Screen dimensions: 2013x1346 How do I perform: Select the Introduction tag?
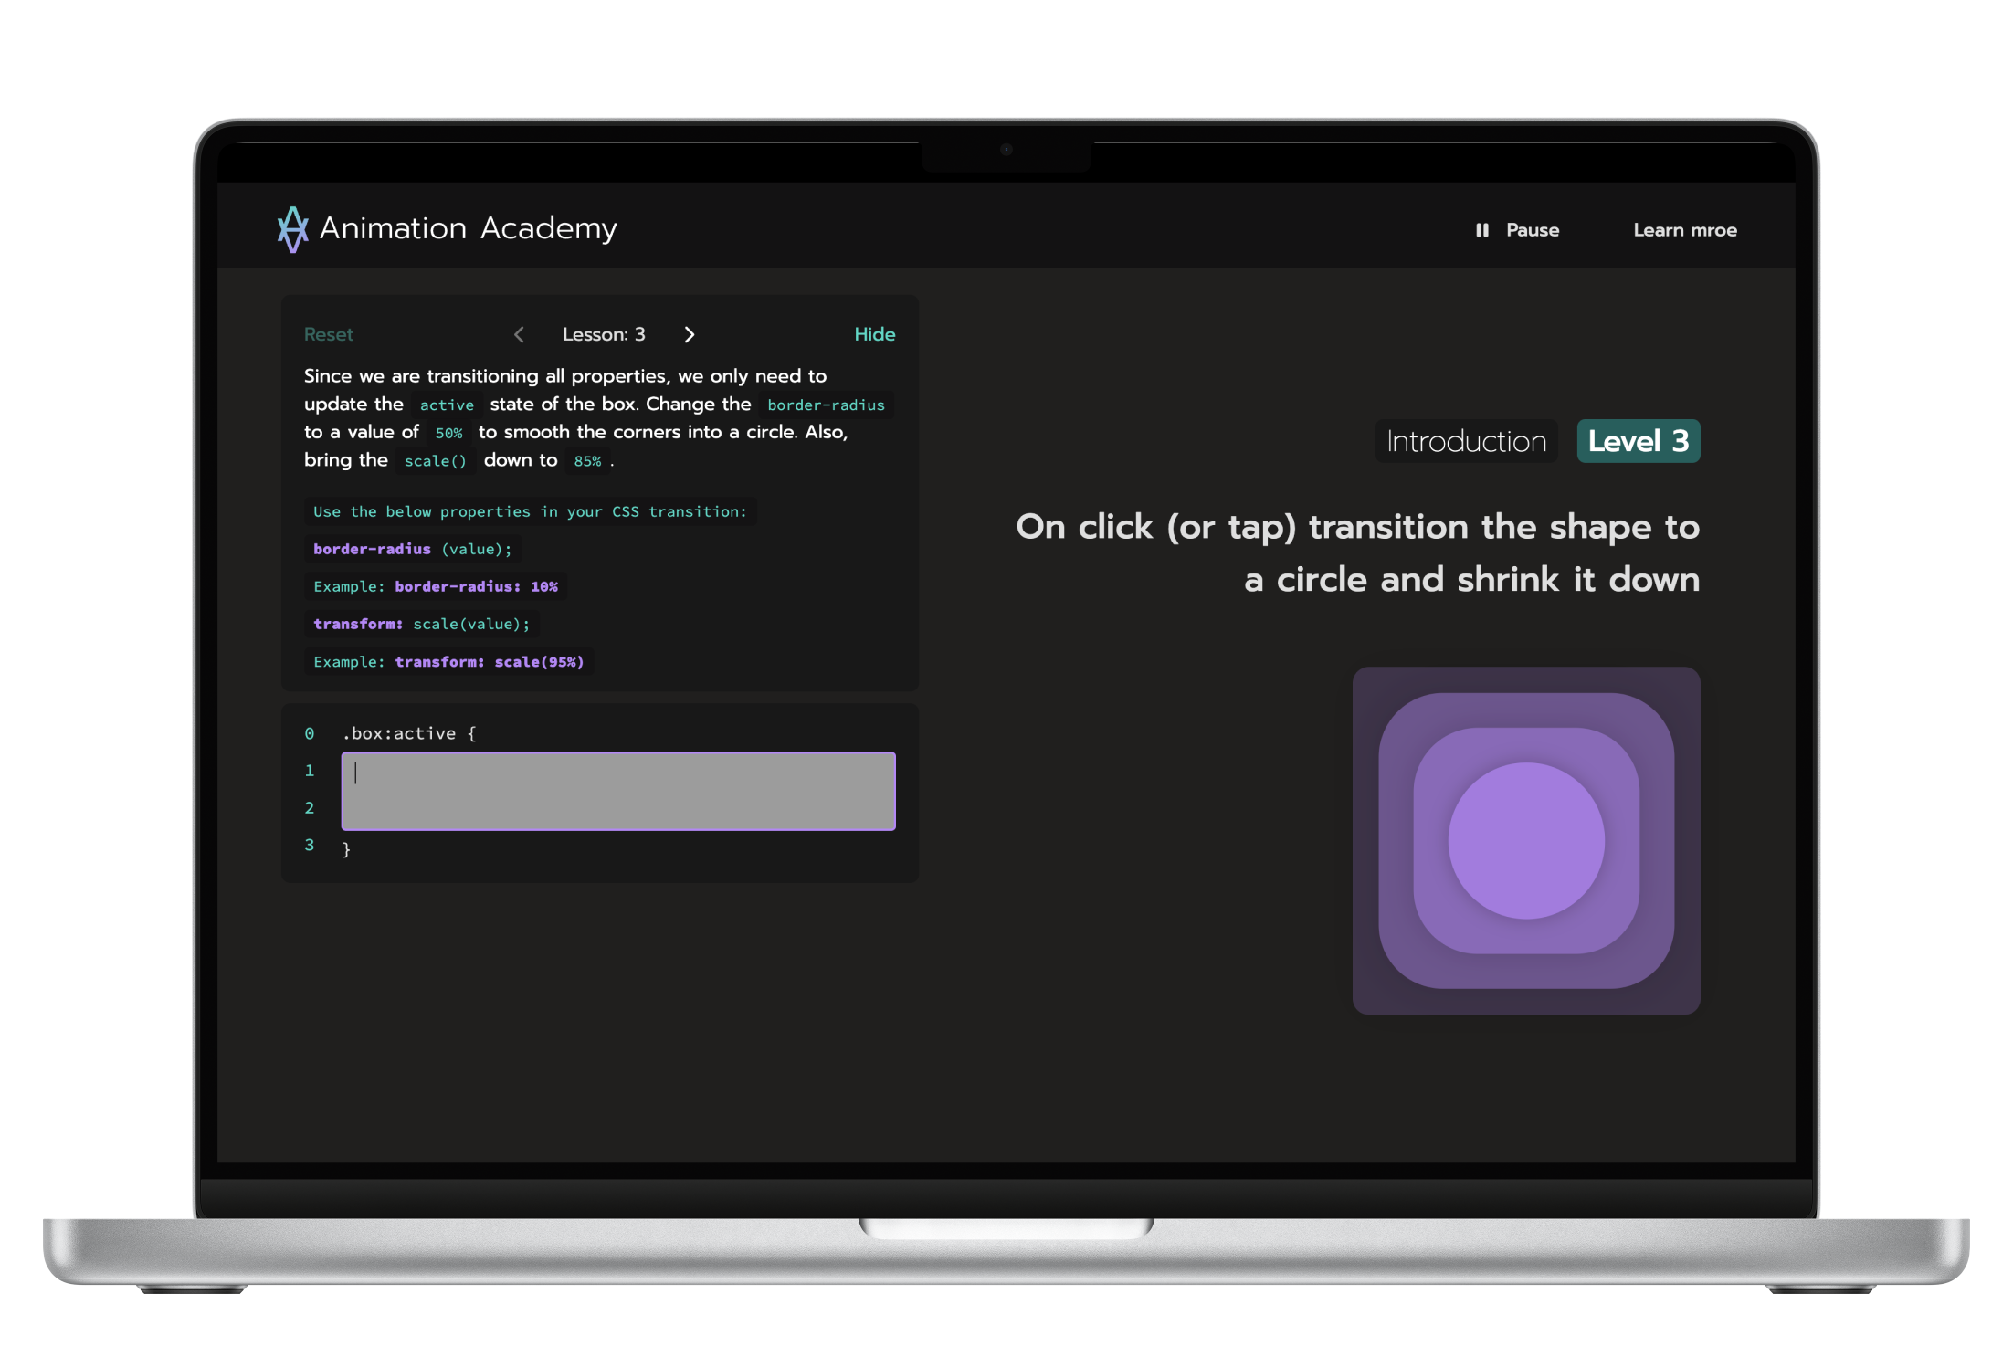(x=1466, y=442)
